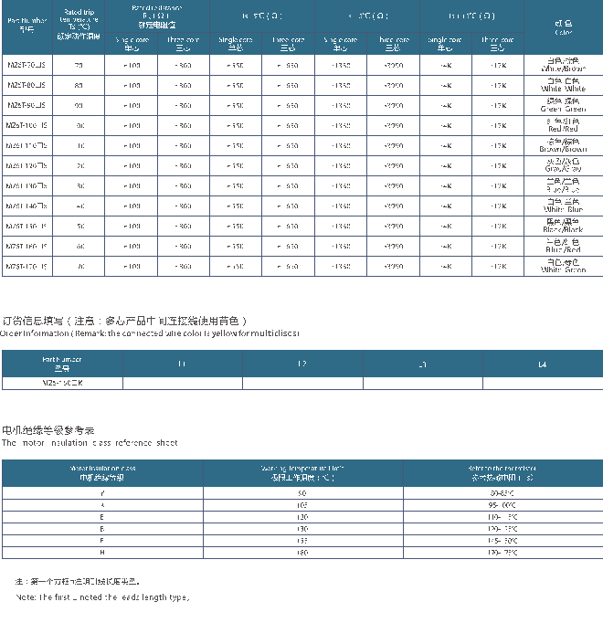
Task: Click the Gray/Gray color cell
Action: 564,165
